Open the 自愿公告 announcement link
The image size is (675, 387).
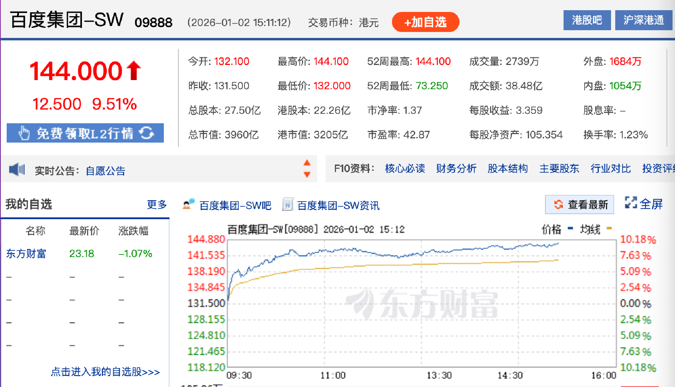coord(105,171)
